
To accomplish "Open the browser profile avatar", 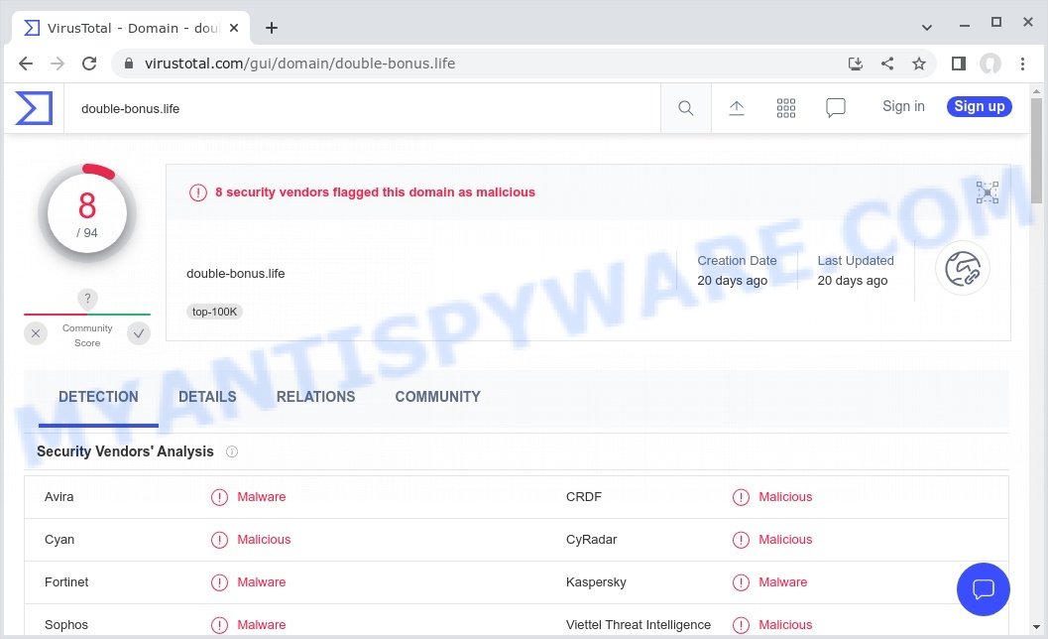I will (990, 64).
